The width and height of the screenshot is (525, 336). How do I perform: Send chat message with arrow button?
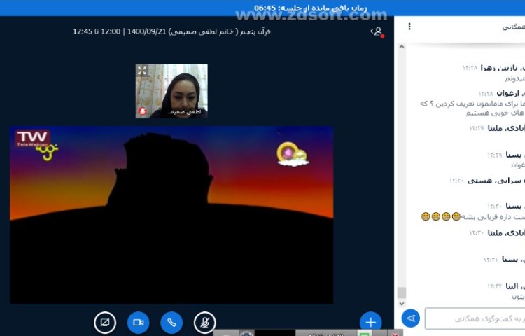(411, 318)
